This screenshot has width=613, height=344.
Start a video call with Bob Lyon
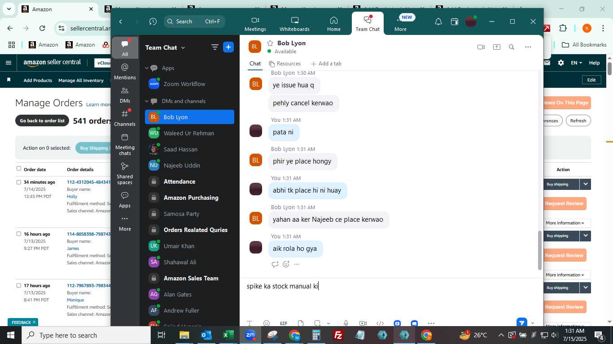[x=481, y=47]
